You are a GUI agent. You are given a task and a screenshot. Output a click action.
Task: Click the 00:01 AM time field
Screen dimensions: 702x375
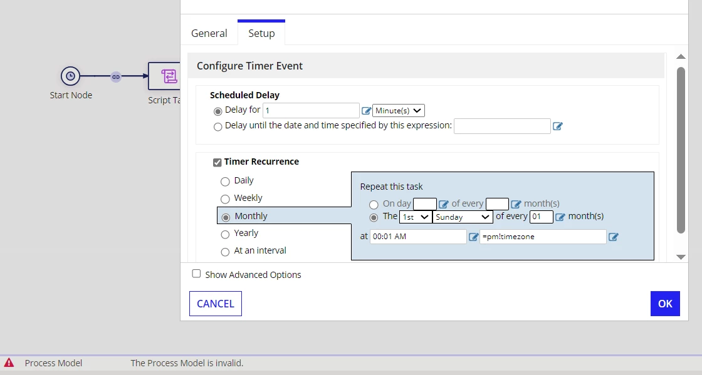click(x=418, y=237)
